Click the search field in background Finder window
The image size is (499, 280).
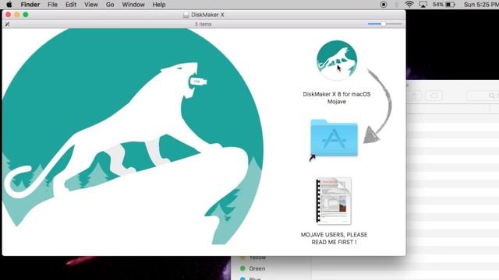point(483,96)
